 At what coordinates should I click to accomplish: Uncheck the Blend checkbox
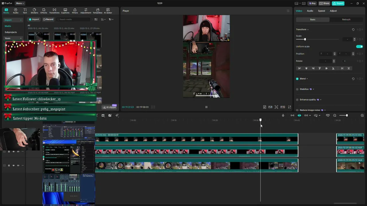(x=297, y=79)
